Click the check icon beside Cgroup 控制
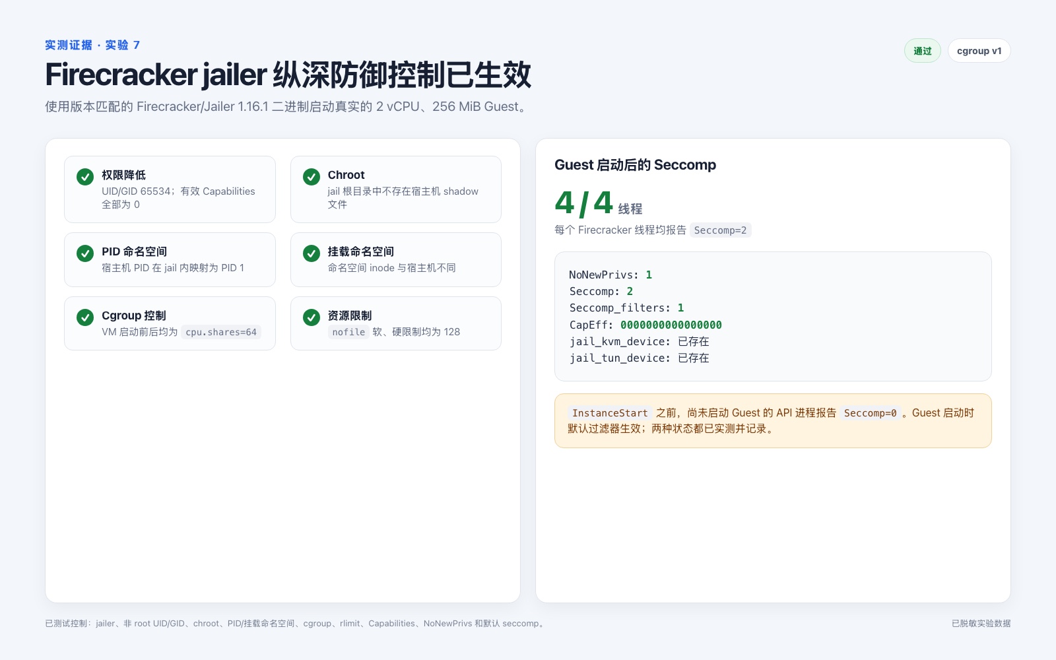1056x660 pixels. pos(85,317)
